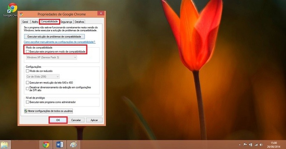The image size is (286, 149).
Task: Open the Action Center flag icon
Action: pyautogui.click(x=245, y=145)
